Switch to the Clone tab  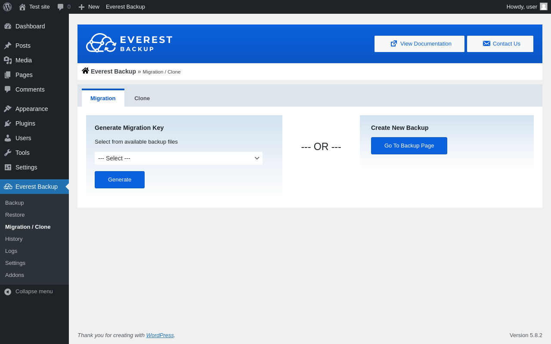(x=142, y=98)
